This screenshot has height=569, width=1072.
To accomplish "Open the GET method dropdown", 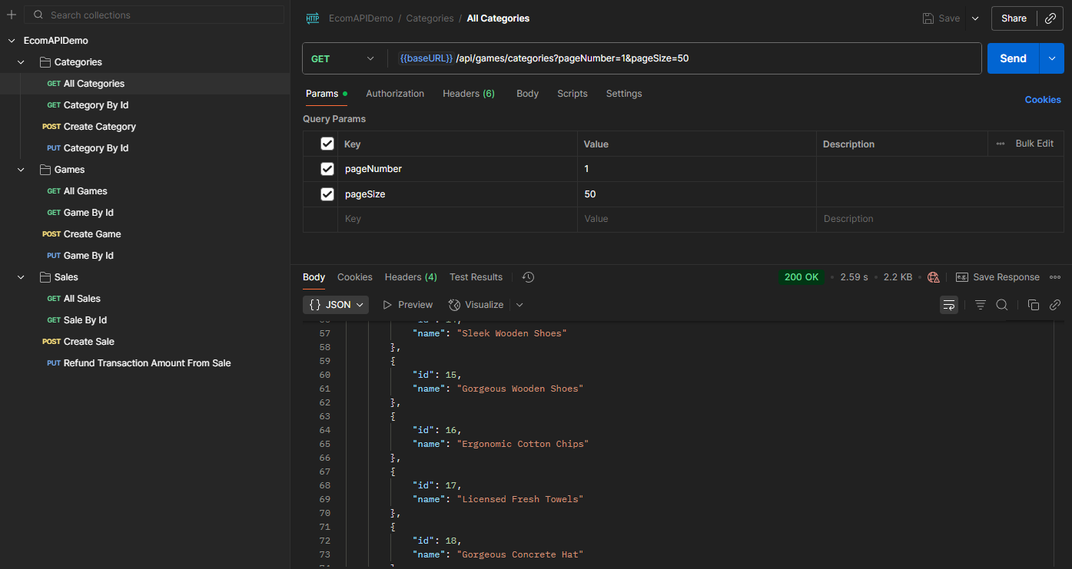I will [342, 58].
